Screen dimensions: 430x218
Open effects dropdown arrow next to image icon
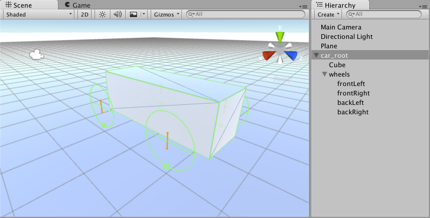click(x=144, y=14)
